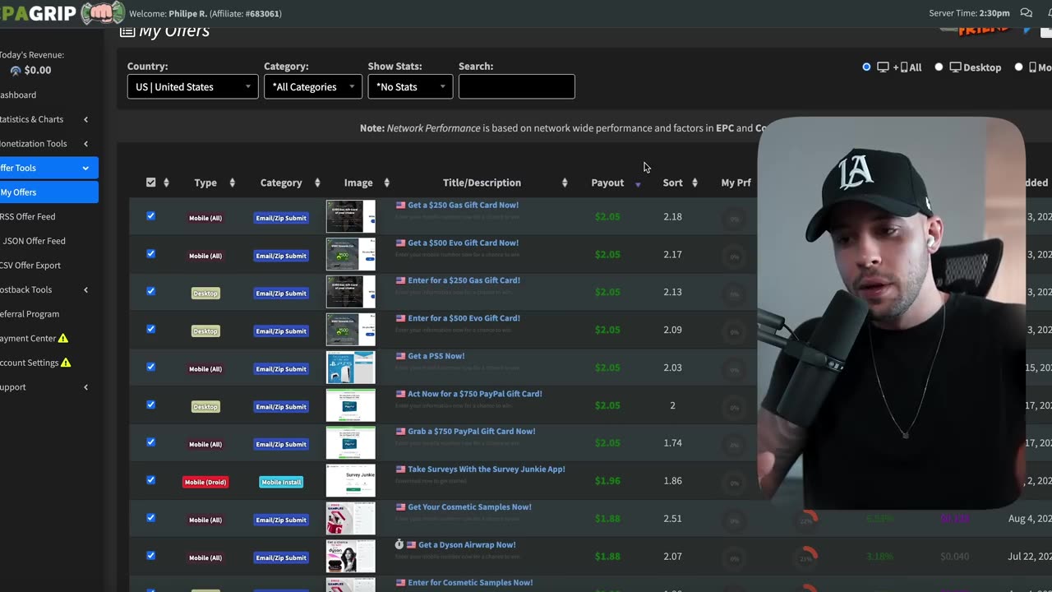This screenshot has height=592, width=1052.
Task: Toggle the select-all checkbox in table header
Action: pyautogui.click(x=150, y=183)
